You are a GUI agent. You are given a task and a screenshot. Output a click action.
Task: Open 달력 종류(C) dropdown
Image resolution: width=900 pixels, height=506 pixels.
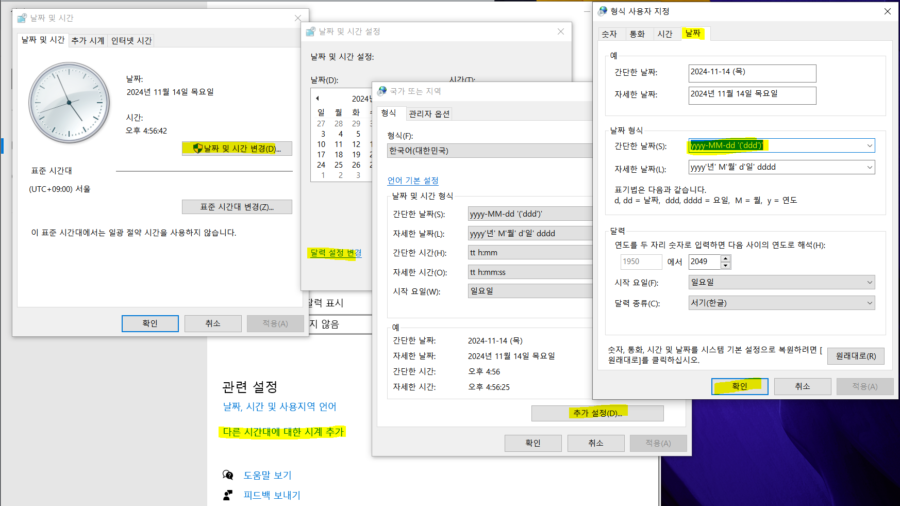click(781, 303)
